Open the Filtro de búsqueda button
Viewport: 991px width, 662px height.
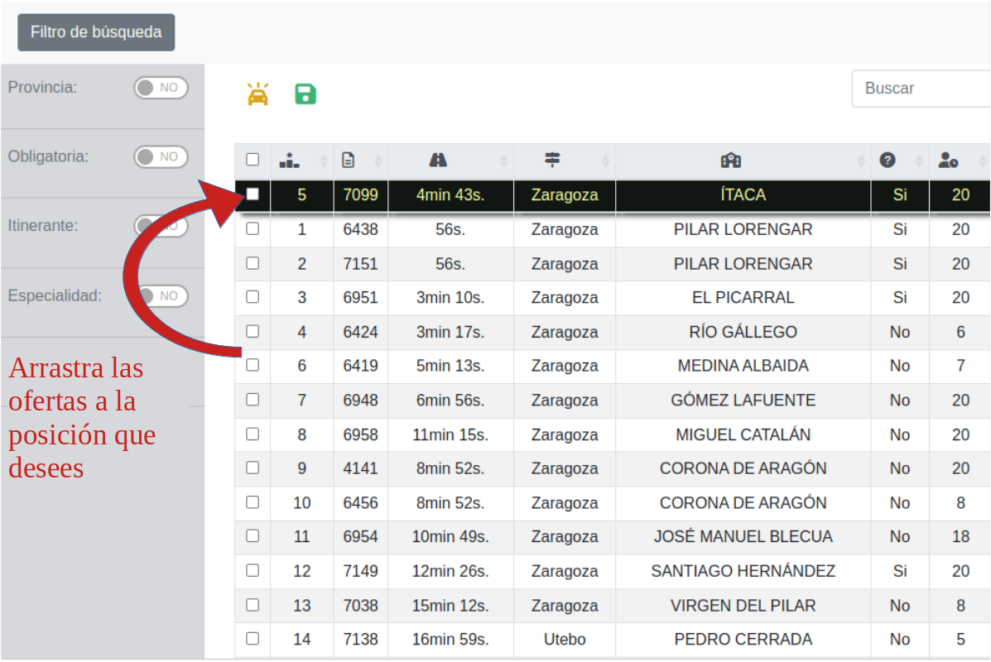[96, 32]
